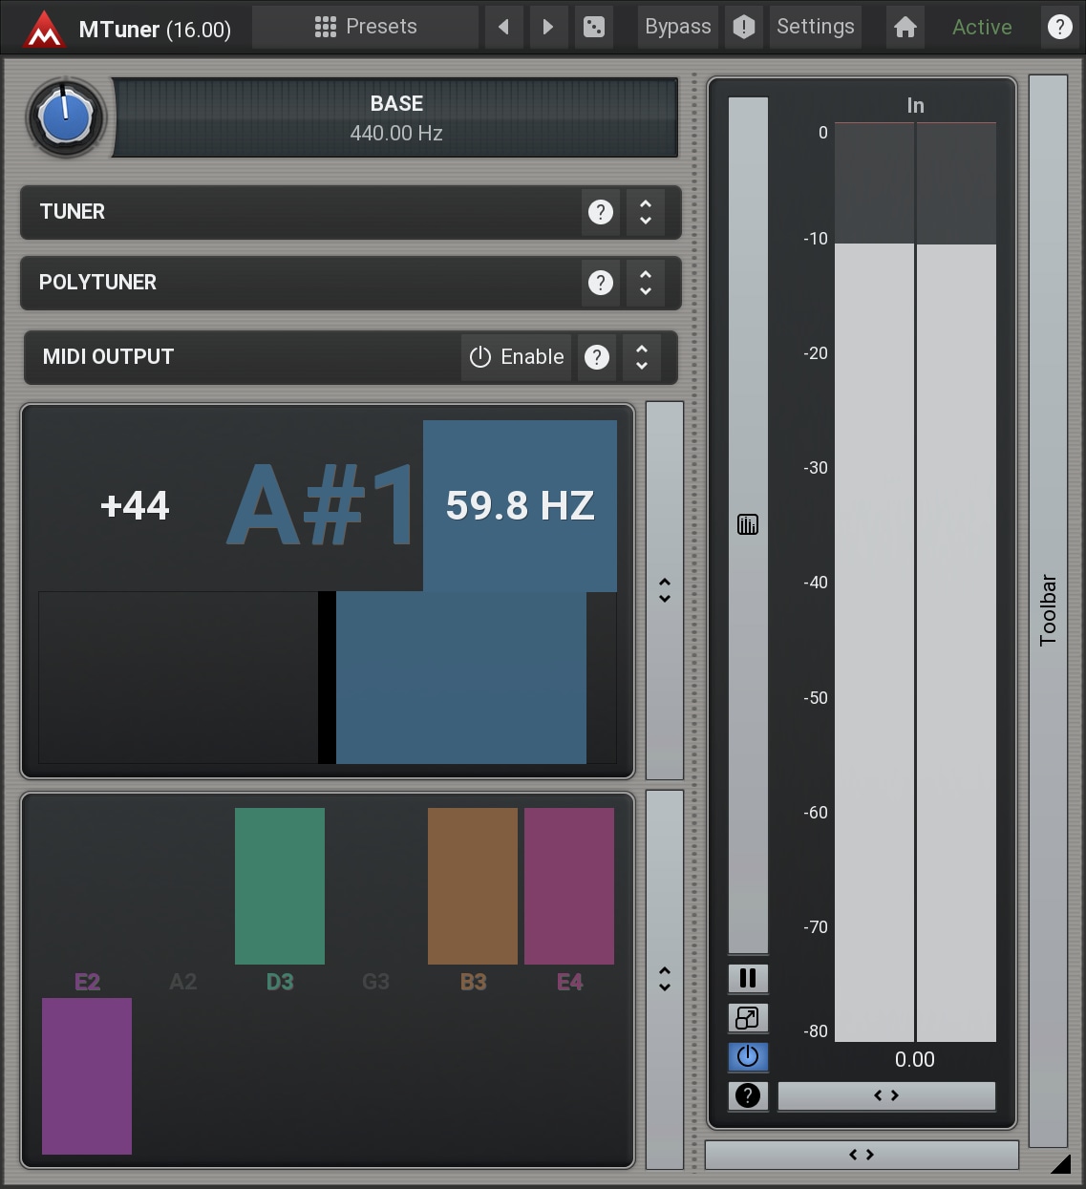Click the G3 string label

click(376, 982)
